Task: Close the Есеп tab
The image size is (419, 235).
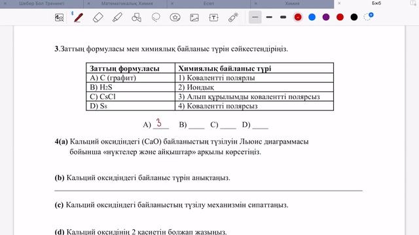Action: (x=172, y=3)
